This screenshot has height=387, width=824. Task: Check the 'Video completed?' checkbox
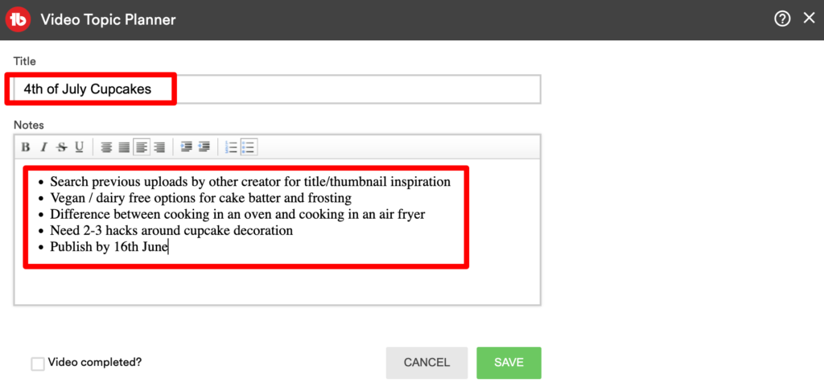tap(38, 364)
